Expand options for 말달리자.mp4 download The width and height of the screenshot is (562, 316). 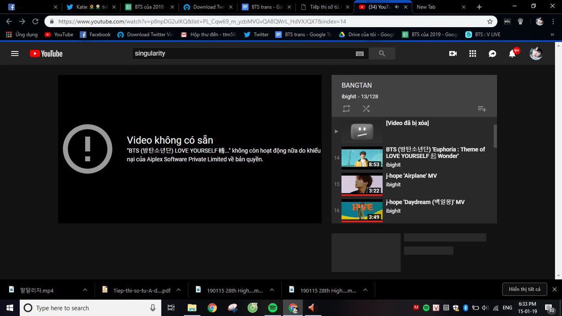(x=85, y=290)
